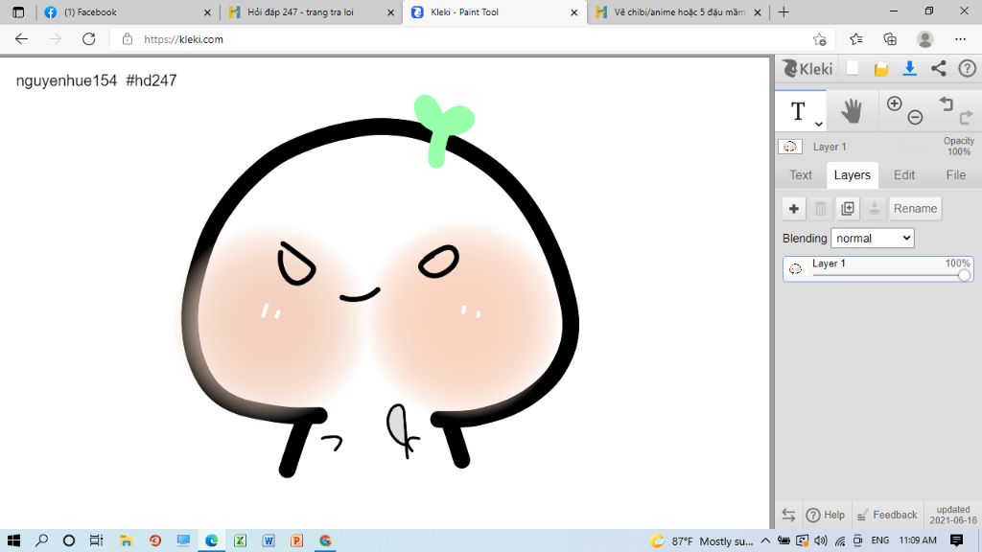Close the Kleki - Paint Tool tab
Image resolution: width=982 pixels, height=552 pixels.
pyautogui.click(x=573, y=11)
